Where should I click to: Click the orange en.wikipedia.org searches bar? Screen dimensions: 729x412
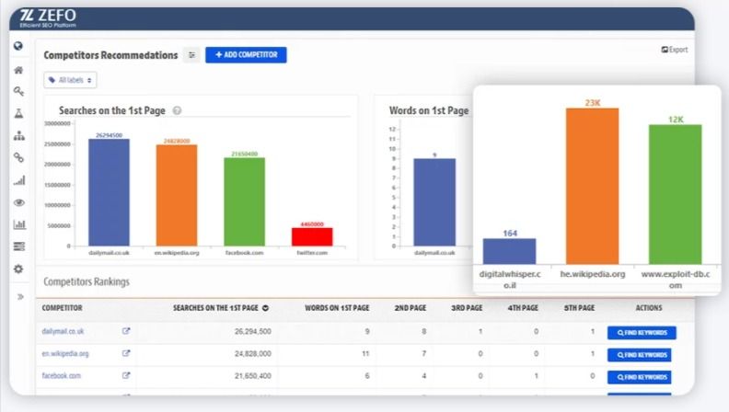pos(177,195)
